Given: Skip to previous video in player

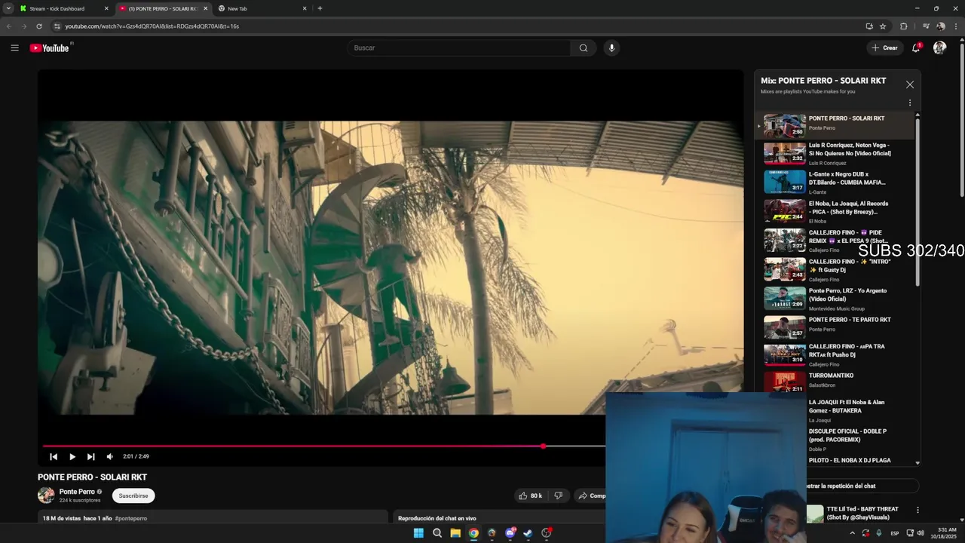Looking at the screenshot, I should (54, 456).
